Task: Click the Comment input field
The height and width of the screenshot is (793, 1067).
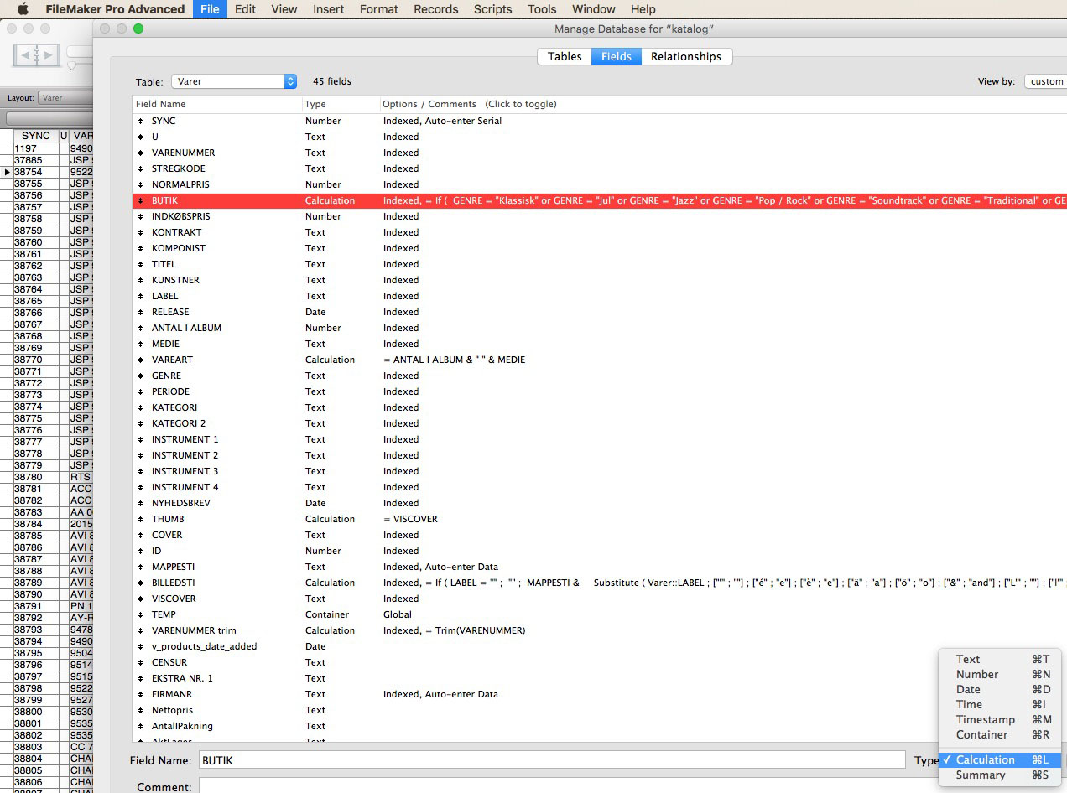Action: (632, 787)
